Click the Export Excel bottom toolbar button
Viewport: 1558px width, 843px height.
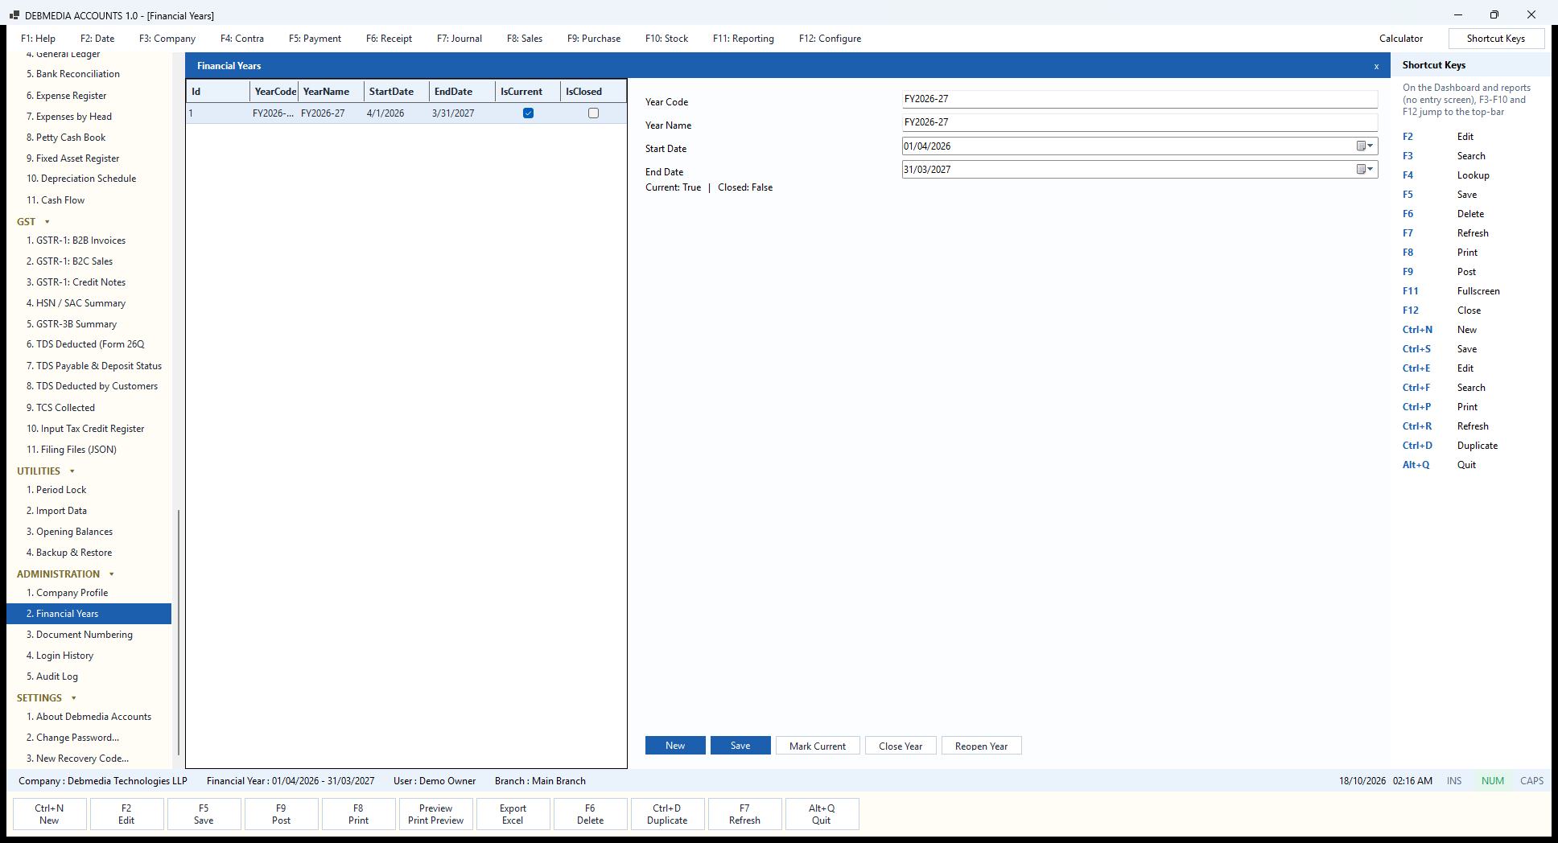point(513,814)
